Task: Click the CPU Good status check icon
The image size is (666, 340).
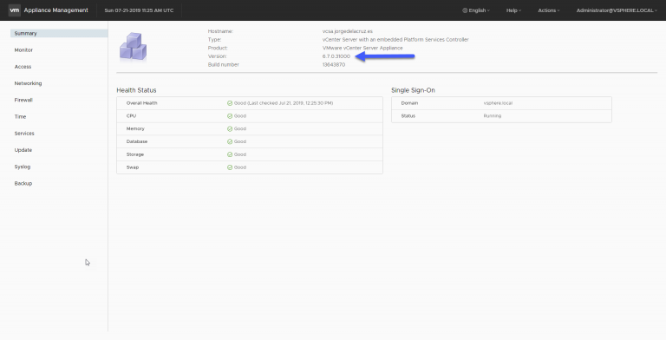Action: (x=230, y=116)
